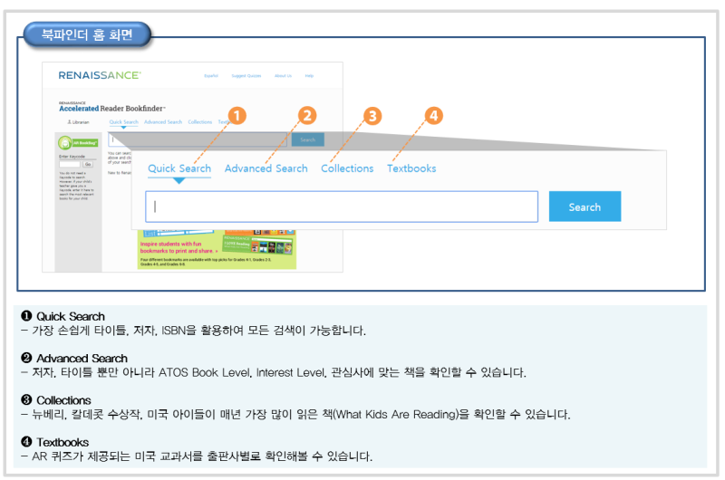Click the I LOVE Reading bookmark thumbnail
The height and width of the screenshot is (480, 725).
click(x=257, y=245)
